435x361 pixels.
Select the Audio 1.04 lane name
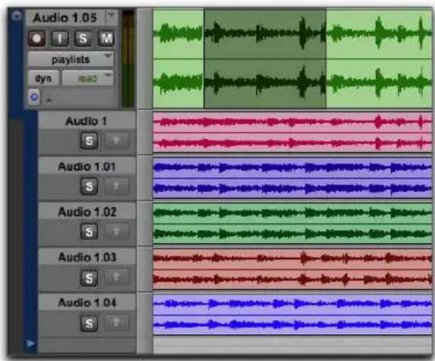[x=87, y=303]
